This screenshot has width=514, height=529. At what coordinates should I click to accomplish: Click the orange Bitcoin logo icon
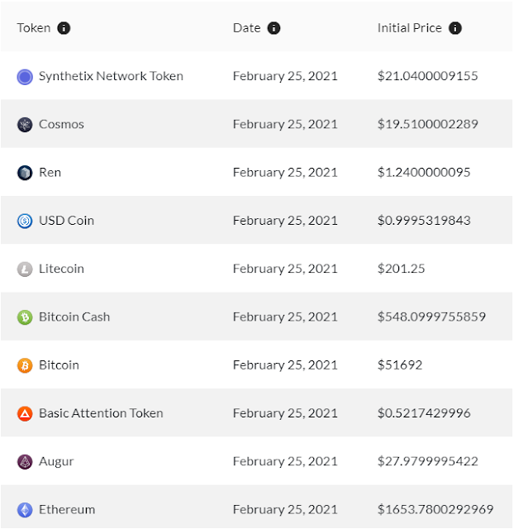click(x=25, y=365)
